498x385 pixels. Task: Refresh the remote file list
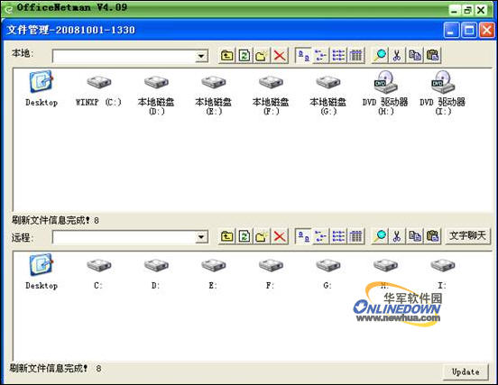(244, 236)
